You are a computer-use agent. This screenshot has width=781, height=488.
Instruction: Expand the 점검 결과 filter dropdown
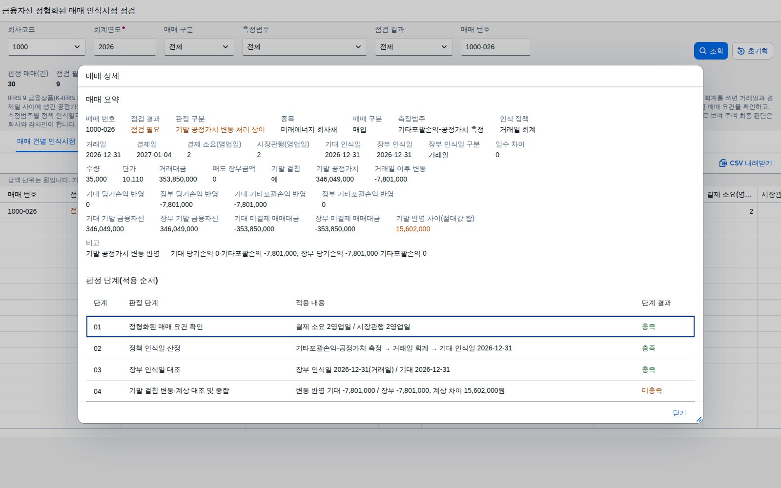[x=414, y=47]
